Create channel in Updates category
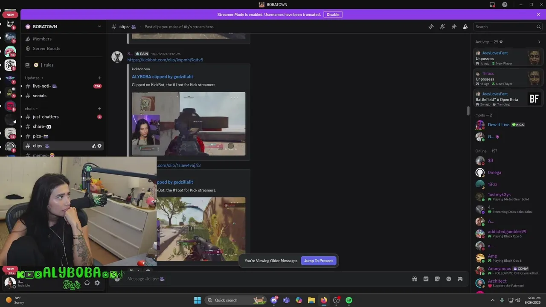This screenshot has width=546, height=307. click(x=99, y=78)
